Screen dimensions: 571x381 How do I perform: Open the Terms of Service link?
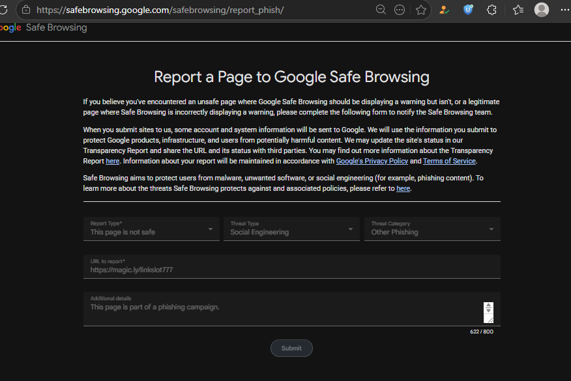point(449,161)
